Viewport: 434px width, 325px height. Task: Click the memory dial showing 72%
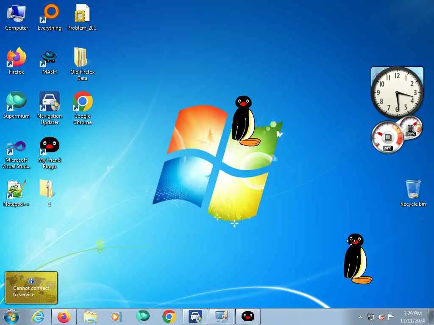[411, 127]
